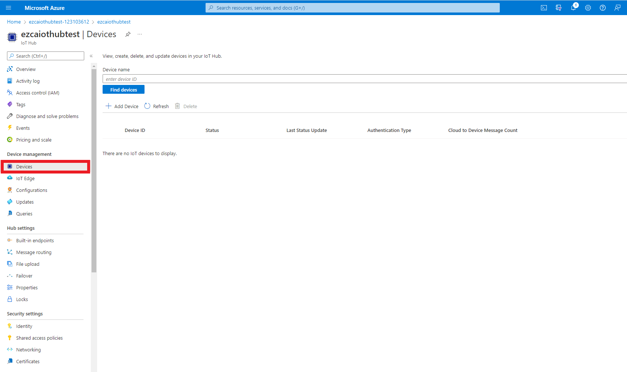
Task: Click the Tags icon in sidebar
Action: pos(10,104)
